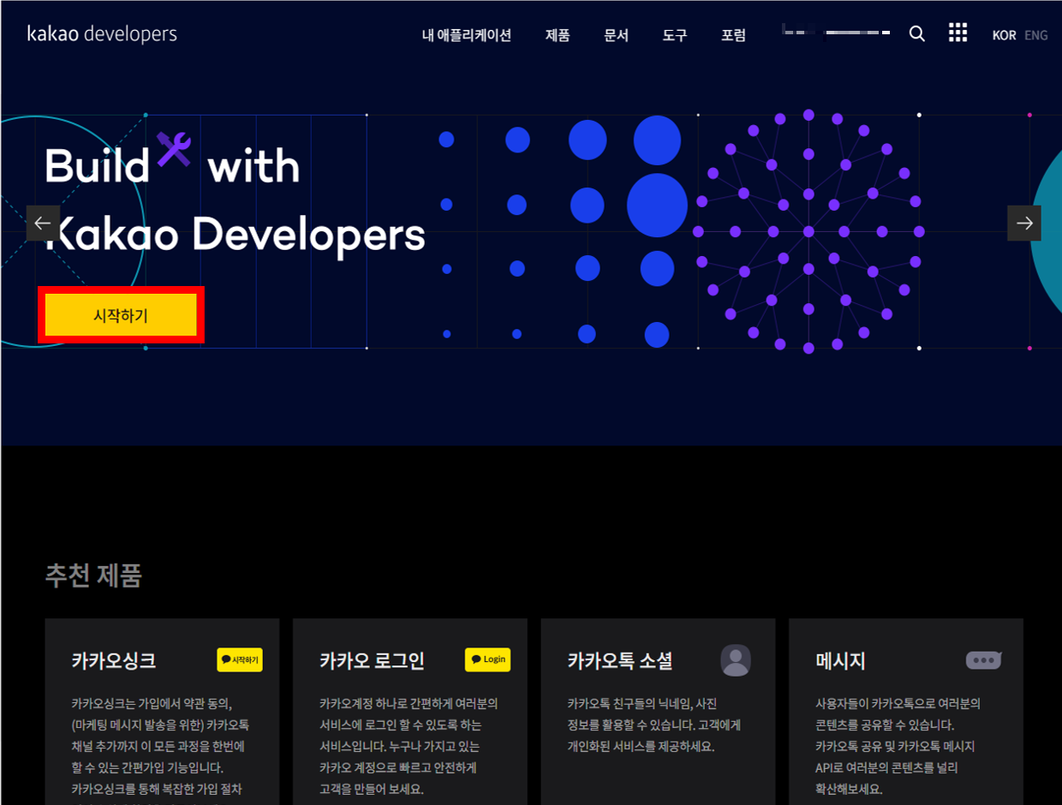Open 내 애플리케이션 menu
This screenshot has width=1062, height=805.
467,35
